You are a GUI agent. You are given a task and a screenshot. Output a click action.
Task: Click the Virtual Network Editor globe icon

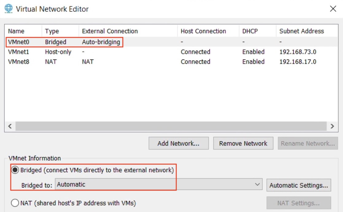(9, 8)
